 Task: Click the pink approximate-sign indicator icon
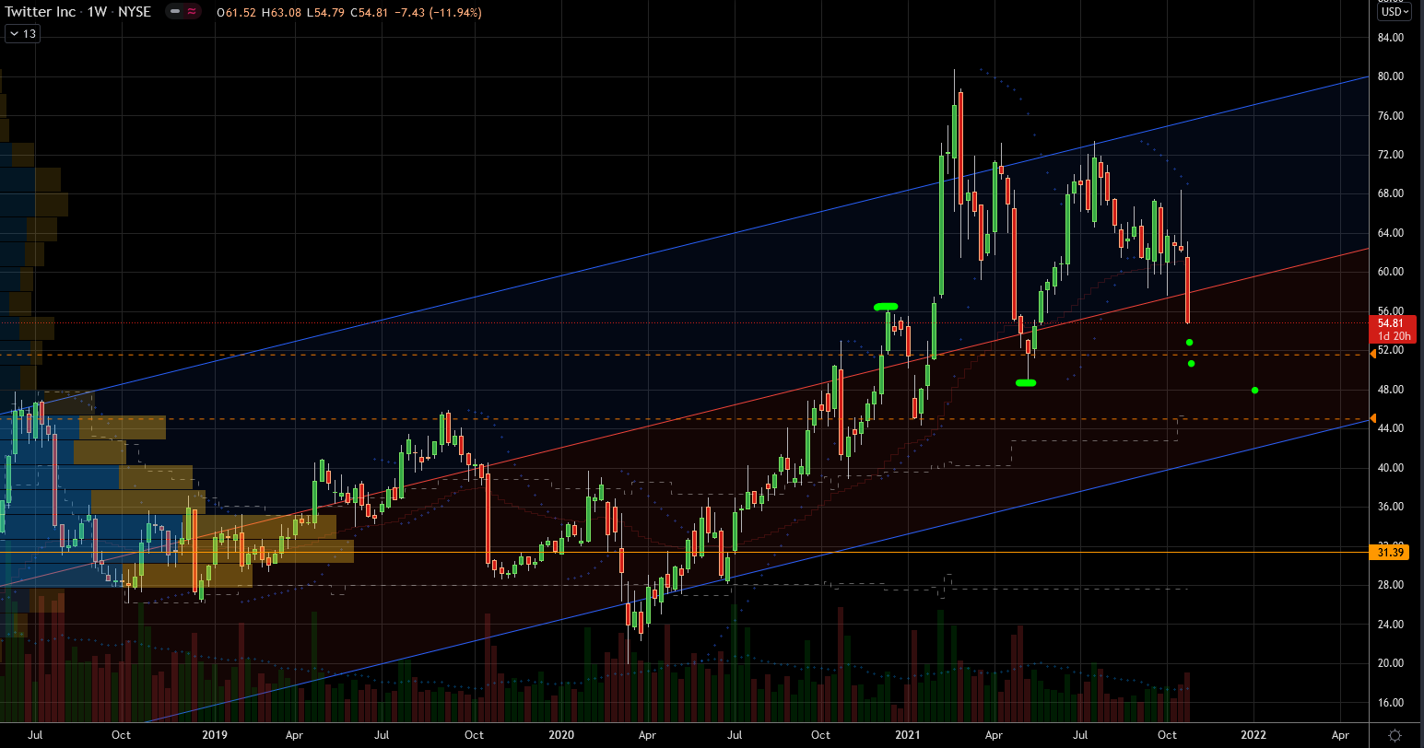tap(192, 12)
